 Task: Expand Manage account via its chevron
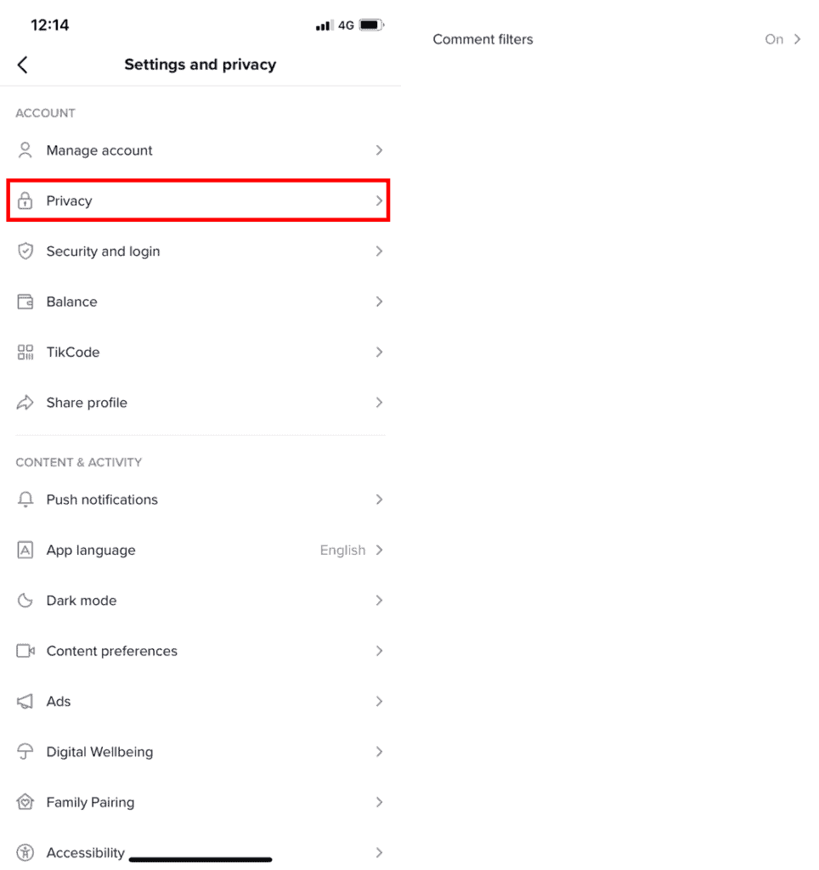coord(379,150)
